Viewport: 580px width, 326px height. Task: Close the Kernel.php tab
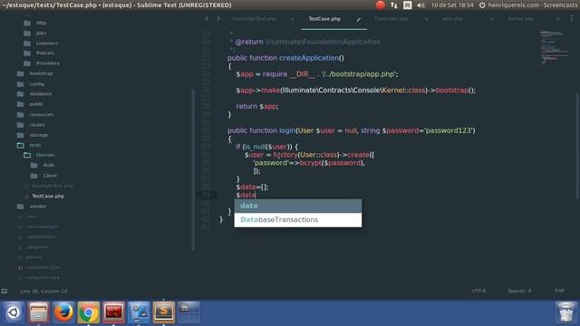pyautogui.click(x=558, y=19)
